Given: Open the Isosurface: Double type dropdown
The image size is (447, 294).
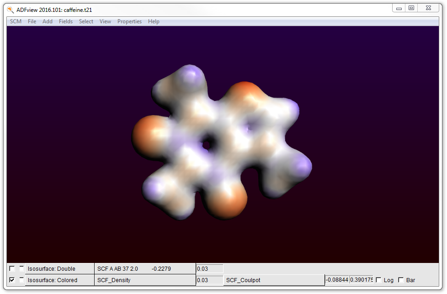Looking at the screenshot, I should click(59, 269).
